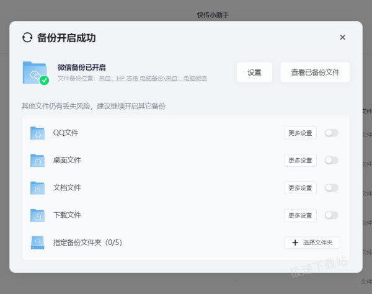
Task: Select the 桌面文件 label
Action: (x=67, y=161)
